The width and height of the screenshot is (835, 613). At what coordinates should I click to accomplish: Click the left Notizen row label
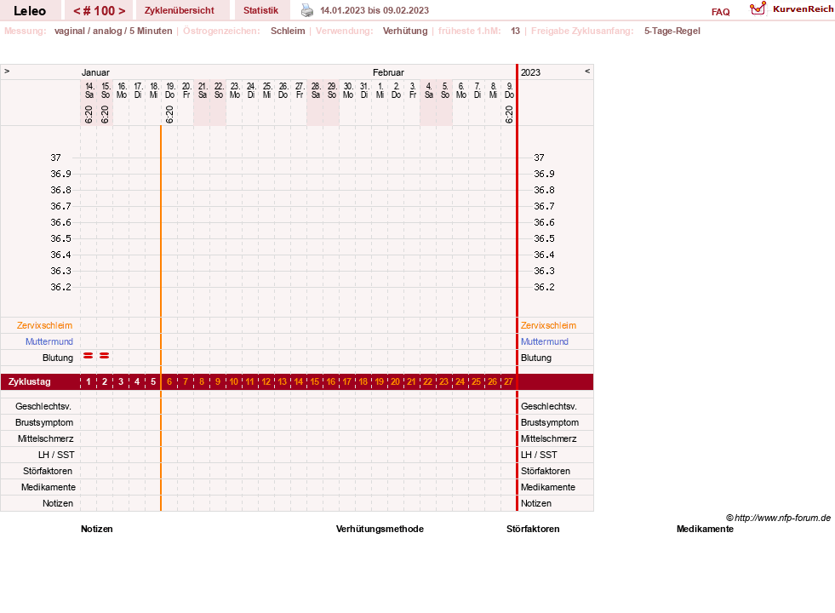coord(58,503)
